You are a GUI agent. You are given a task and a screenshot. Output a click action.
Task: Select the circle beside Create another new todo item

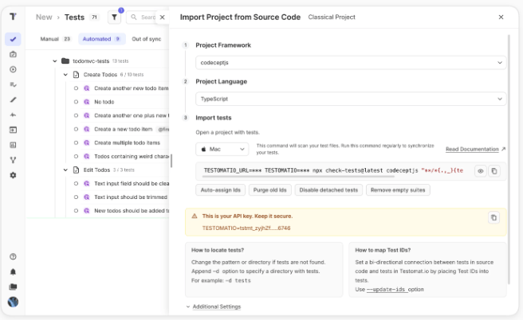pyautogui.click(x=76, y=88)
